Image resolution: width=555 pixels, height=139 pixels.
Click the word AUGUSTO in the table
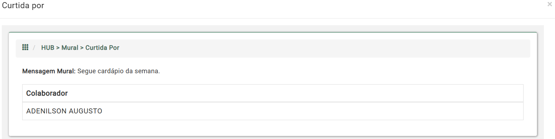(x=85, y=111)
